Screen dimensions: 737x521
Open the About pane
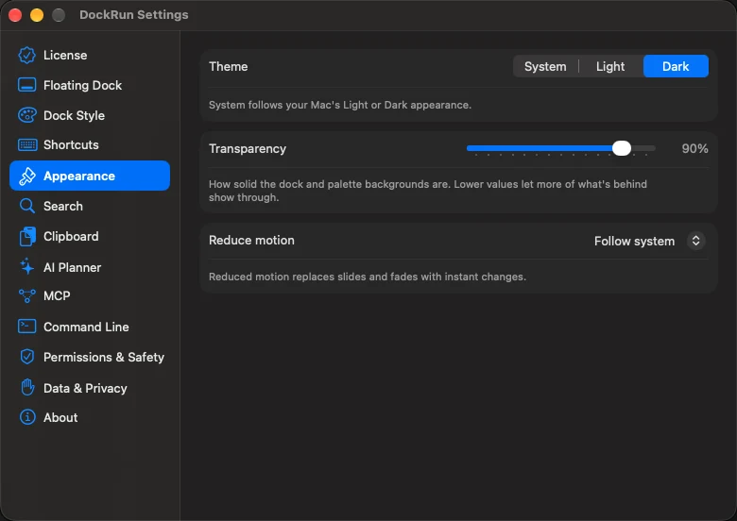pyautogui.click(x=90, y=417)
